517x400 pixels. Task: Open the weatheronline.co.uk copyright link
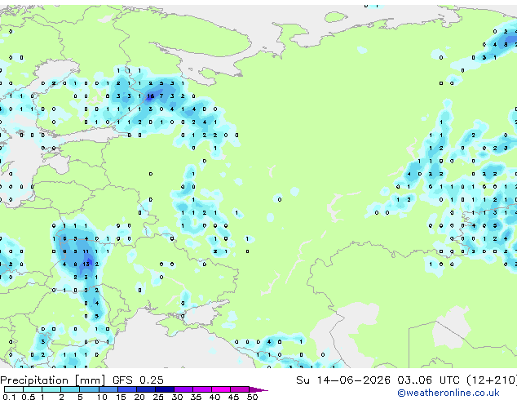click(449, 393)
